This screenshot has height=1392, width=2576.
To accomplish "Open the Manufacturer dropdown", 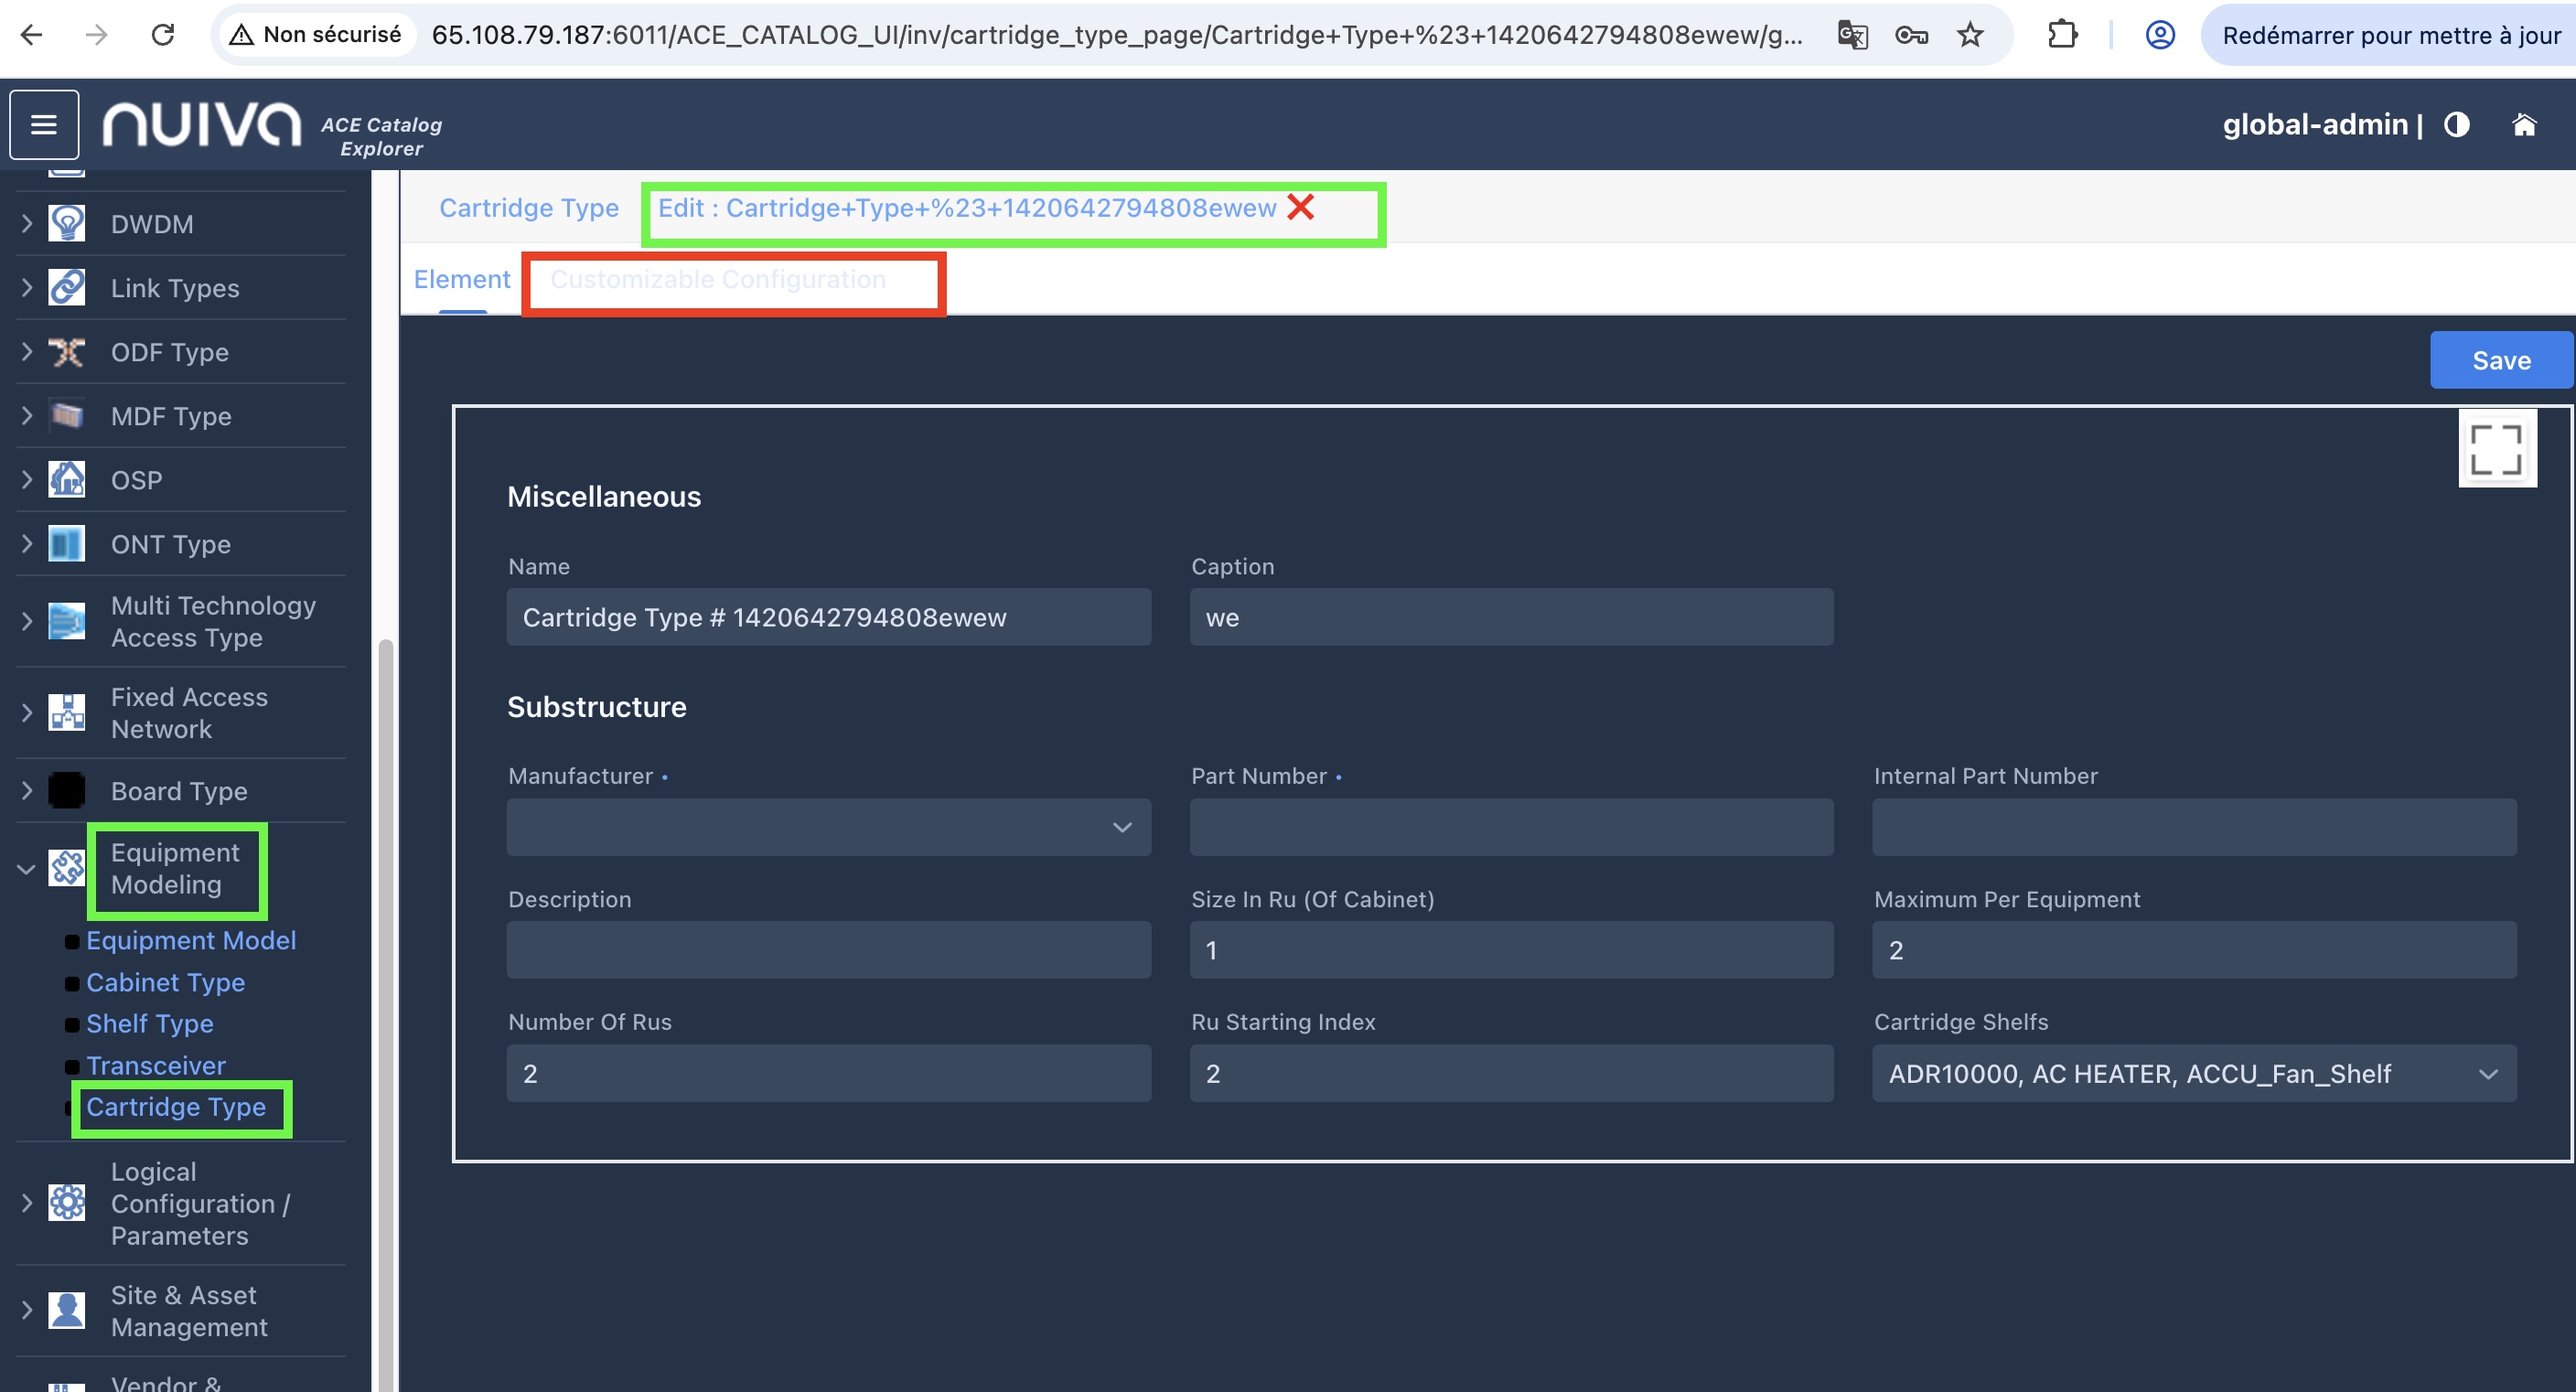I will (828, 827).
